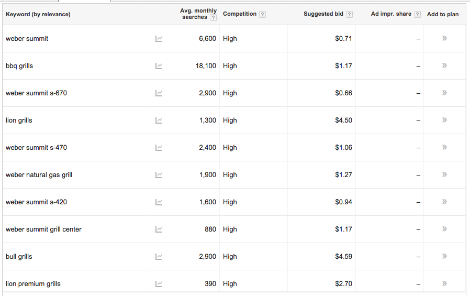
Task: Add bbq grills to plan
Action: [x=444, y=65]
